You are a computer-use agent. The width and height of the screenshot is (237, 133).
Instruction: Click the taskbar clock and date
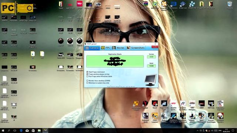pos(226,130)
